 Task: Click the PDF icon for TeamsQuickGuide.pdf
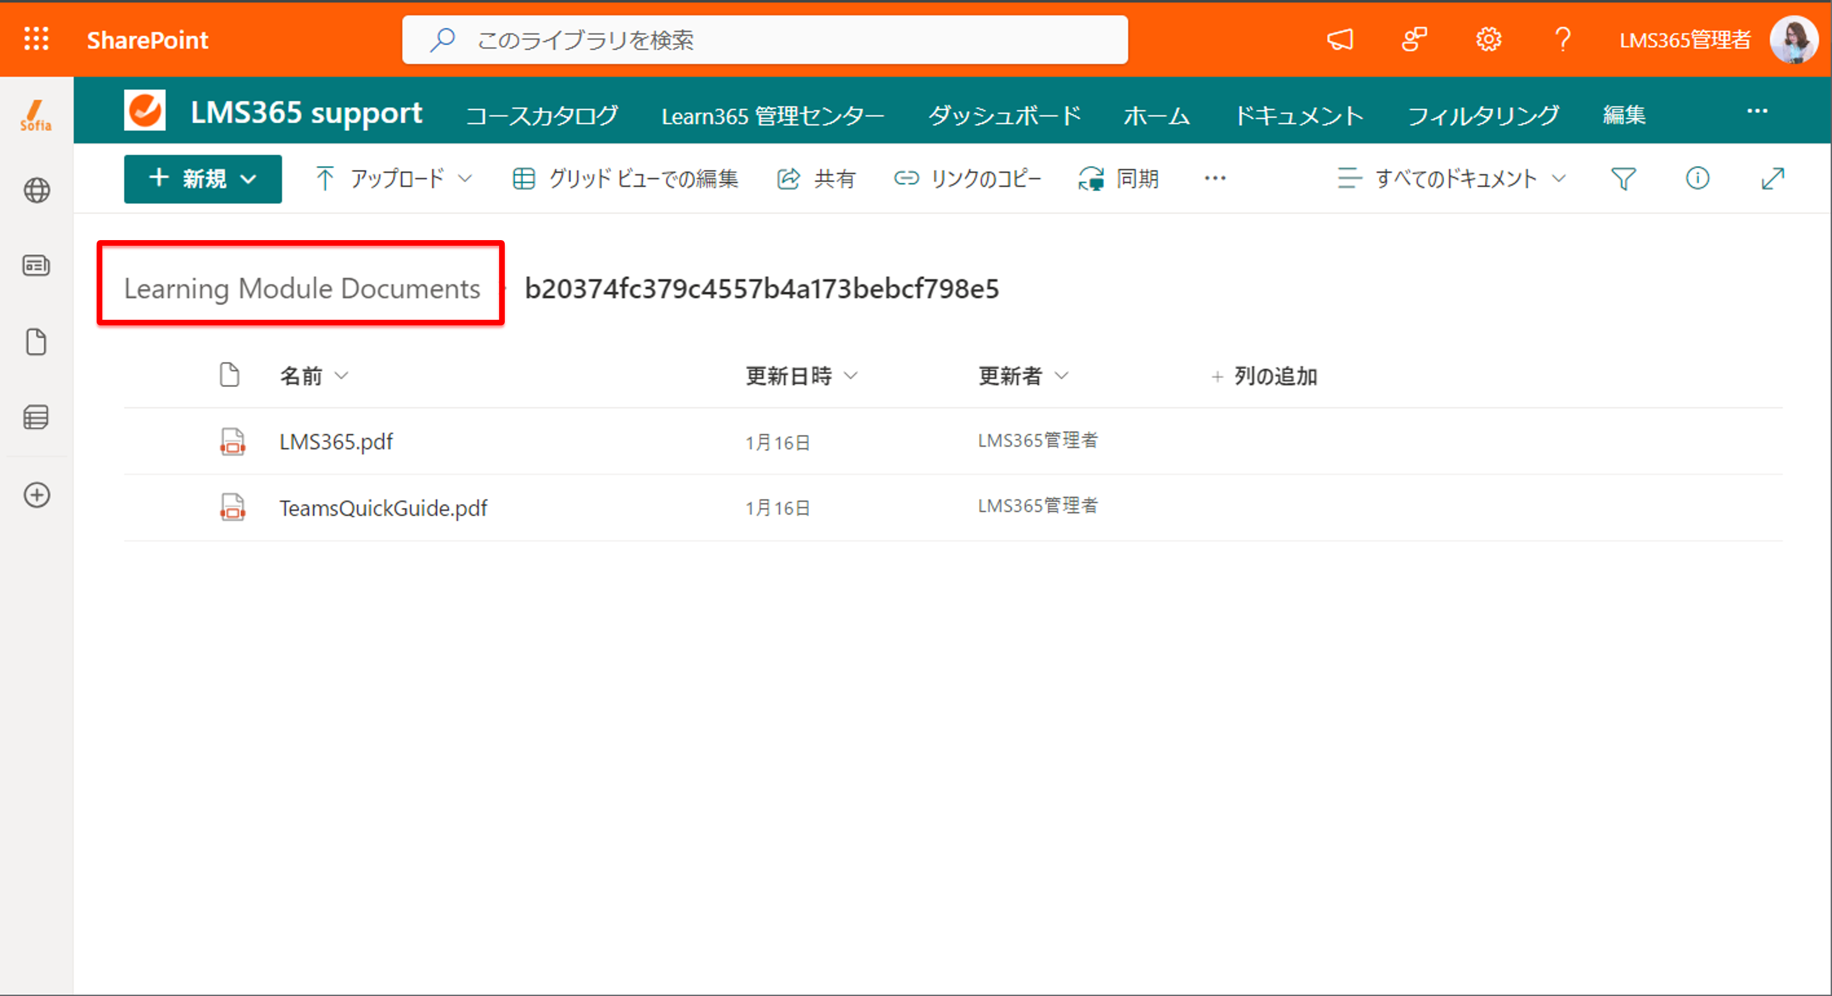point(232,507)
